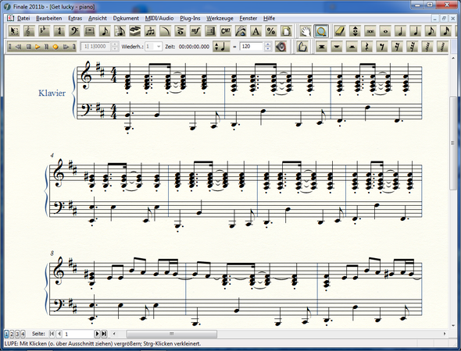This screenshot has height=351, width=461.
Task: Select the eighth note duration
Action: coord(431,31)
